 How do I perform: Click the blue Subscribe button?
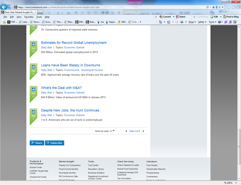pyautogui.click(x=55, y=143)
